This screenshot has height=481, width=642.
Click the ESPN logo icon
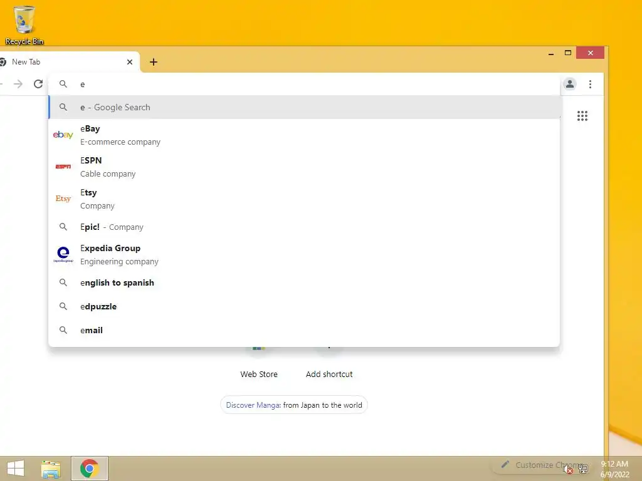pyautogui.click(x=63, y=167)
